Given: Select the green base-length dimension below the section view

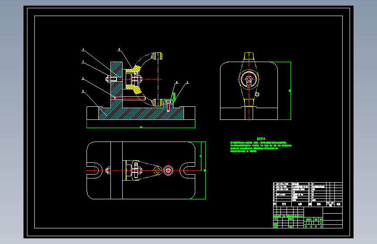Looking at the screenshot, I should (141, 127).
